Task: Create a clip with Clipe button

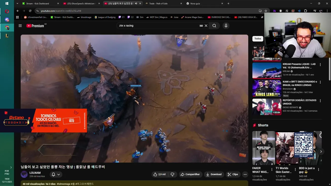Action: pos(233,174)
